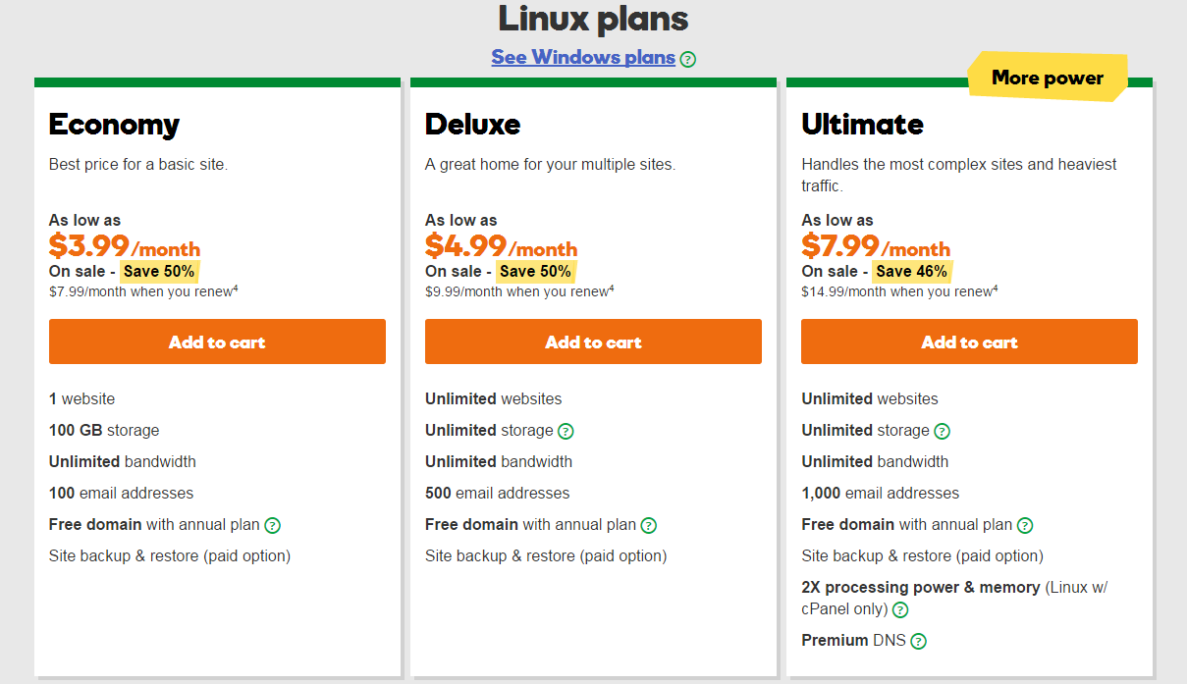Add the Deluxe plan to cart
Viewport: 1187px width, 684px height.
point(593,342)
